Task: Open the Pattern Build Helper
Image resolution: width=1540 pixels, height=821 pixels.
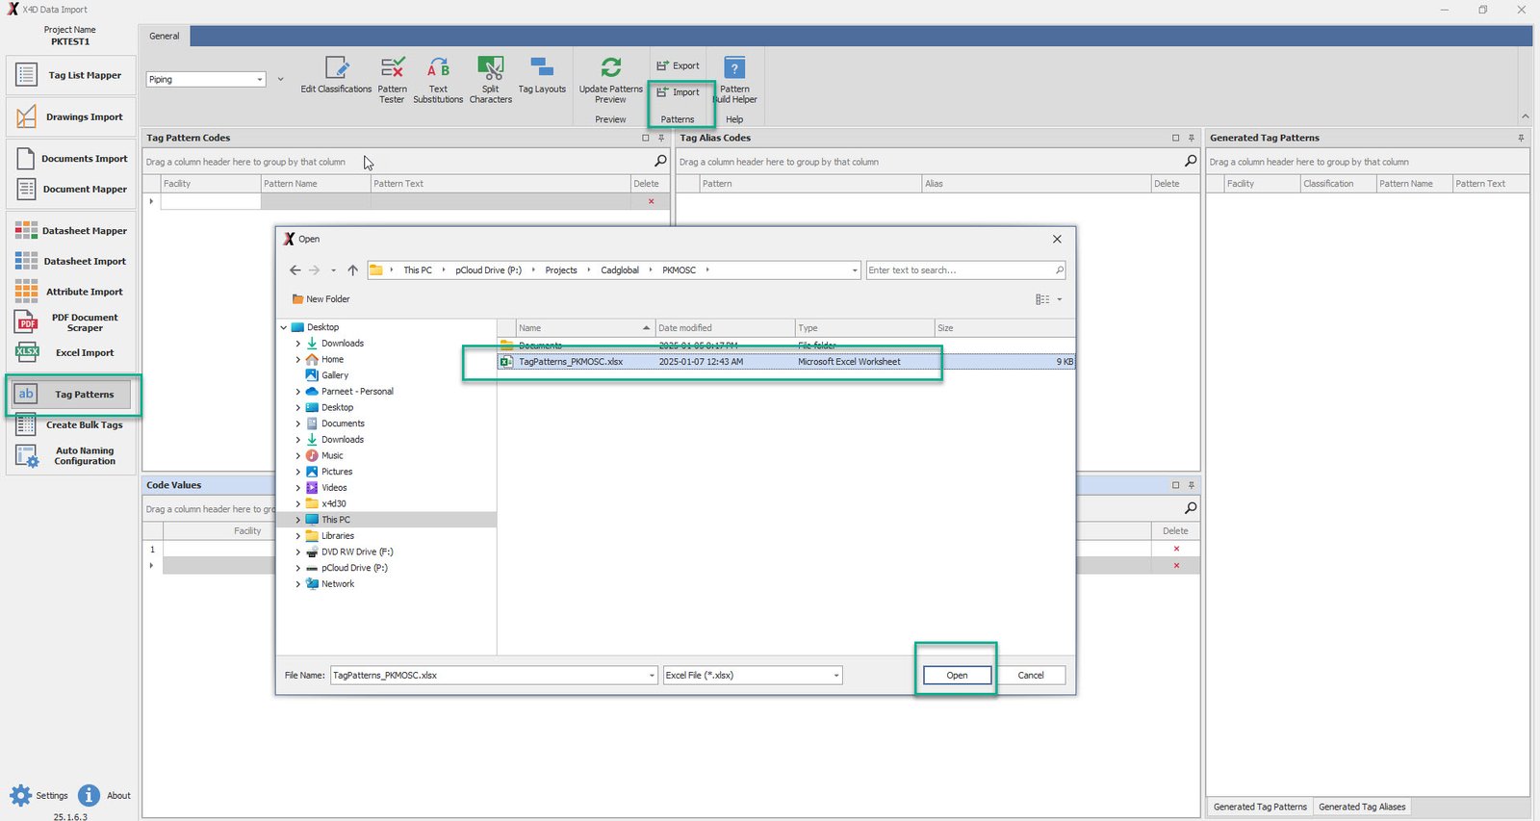Action: [734, 69]
